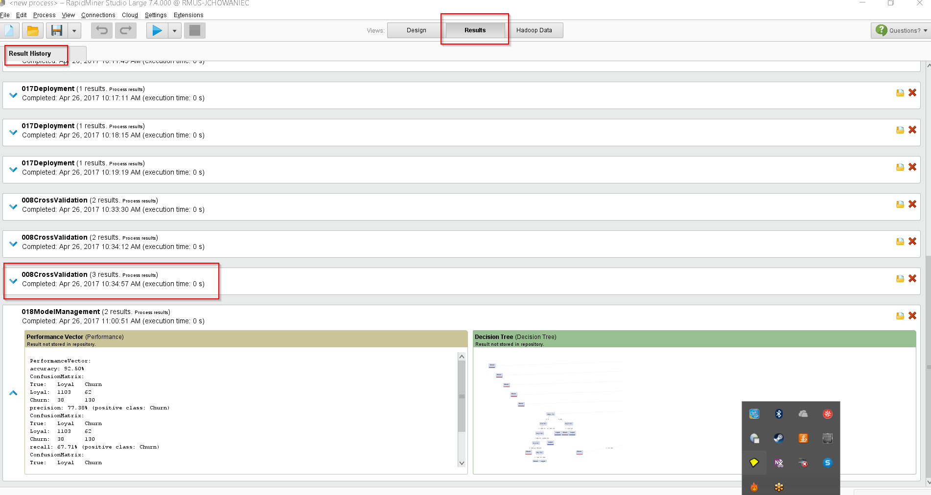Image resolution: width=931 pixels, height=495 pixels.
Task: Delete the 018ModelManagement history entry
Action: pos(912,316)
